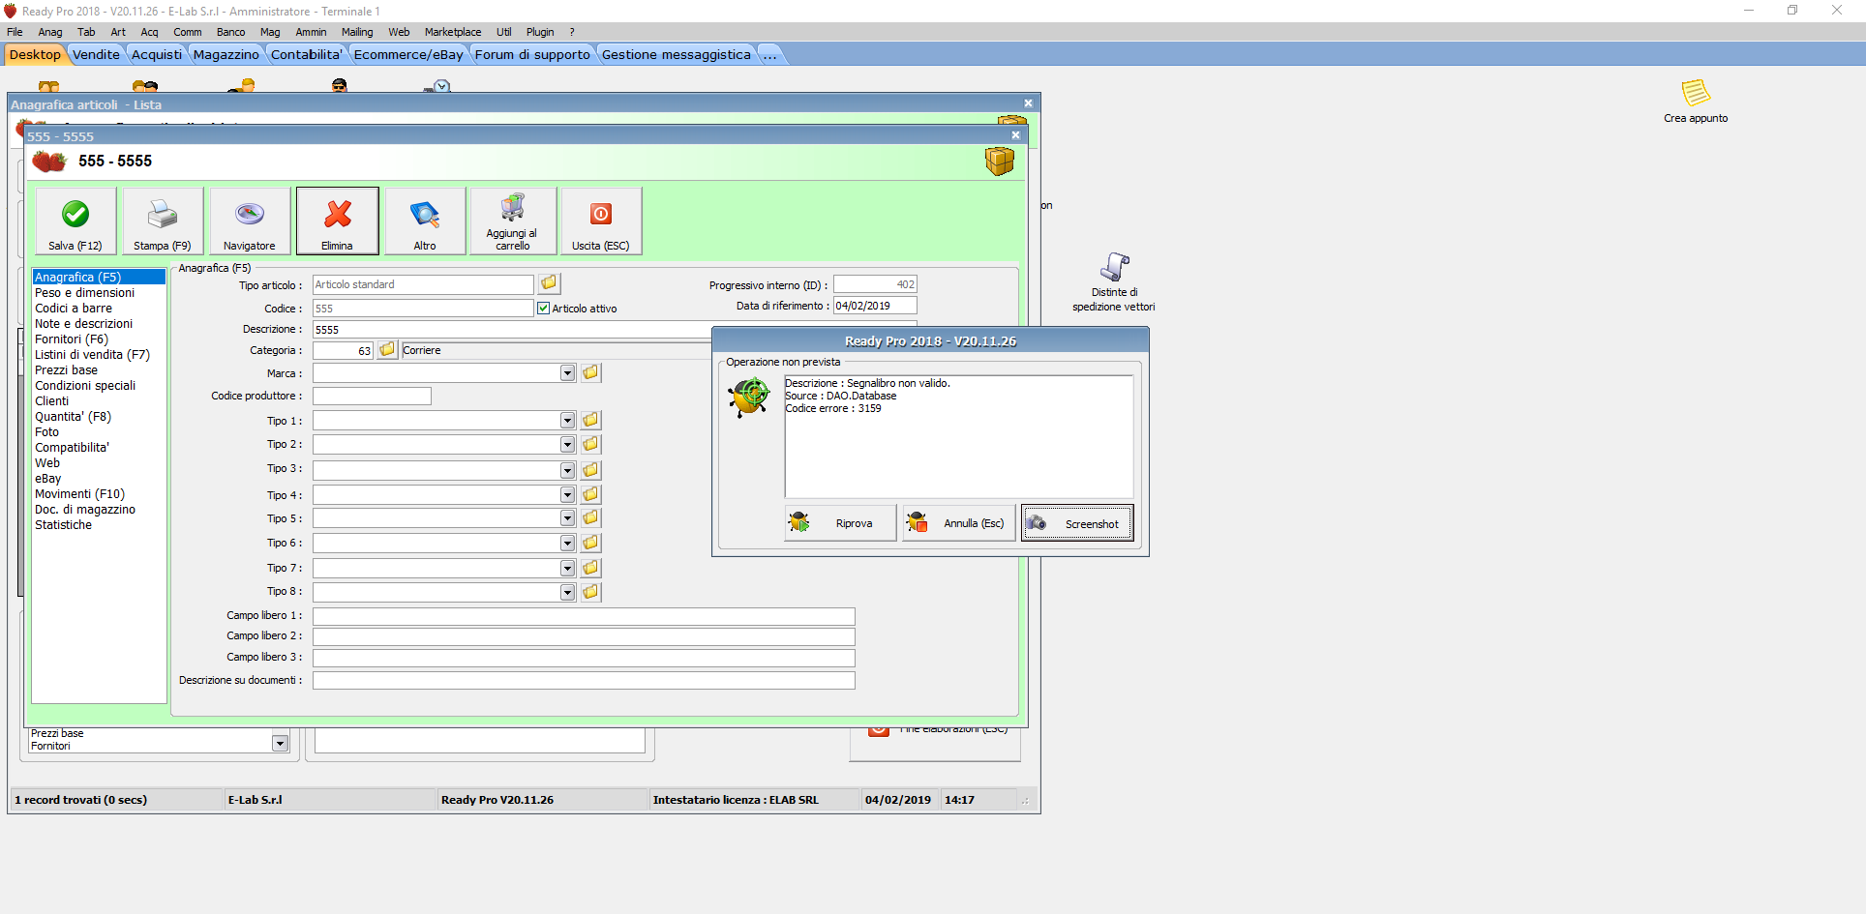Click Aggiungi al carrello button

[x=512, y=221]
